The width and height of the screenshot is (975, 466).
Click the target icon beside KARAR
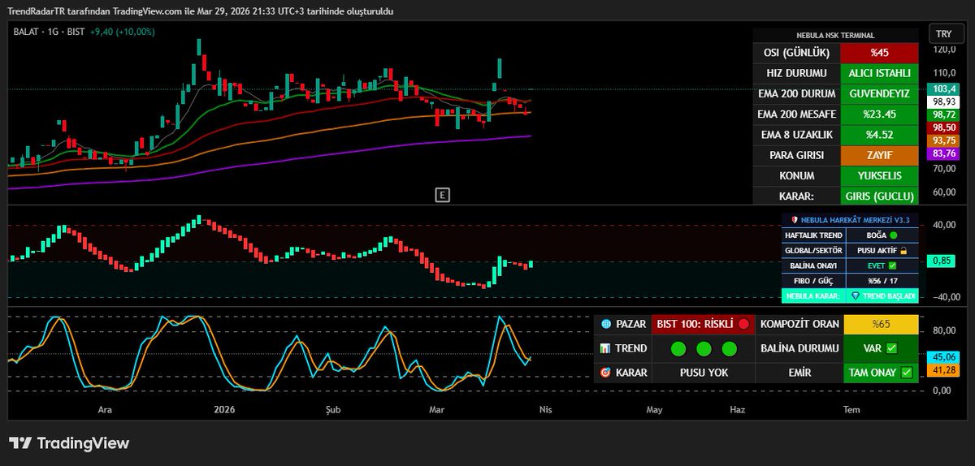(605, 373)
